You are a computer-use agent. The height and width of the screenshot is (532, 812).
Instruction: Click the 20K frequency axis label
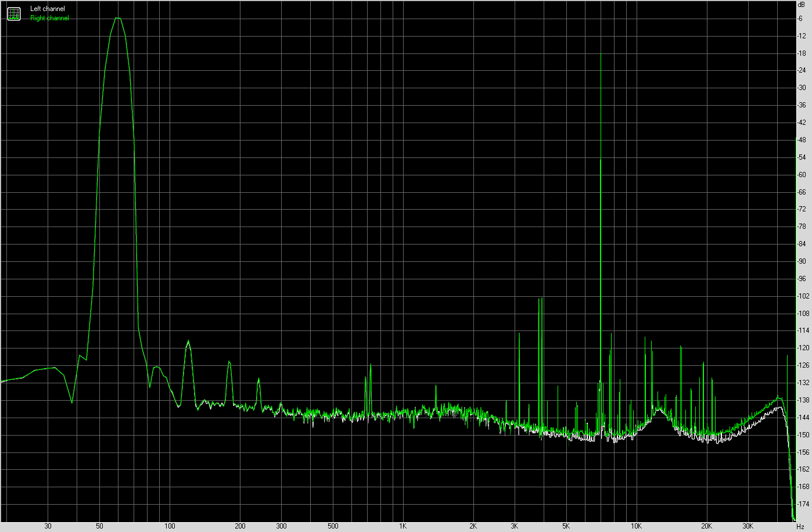coord(706,527)
